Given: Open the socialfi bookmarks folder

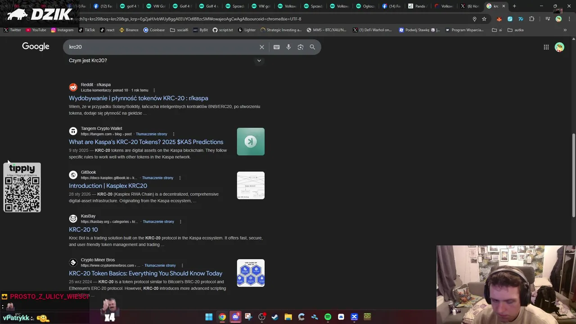Looking at the screenshot, I should pos(179,30).
